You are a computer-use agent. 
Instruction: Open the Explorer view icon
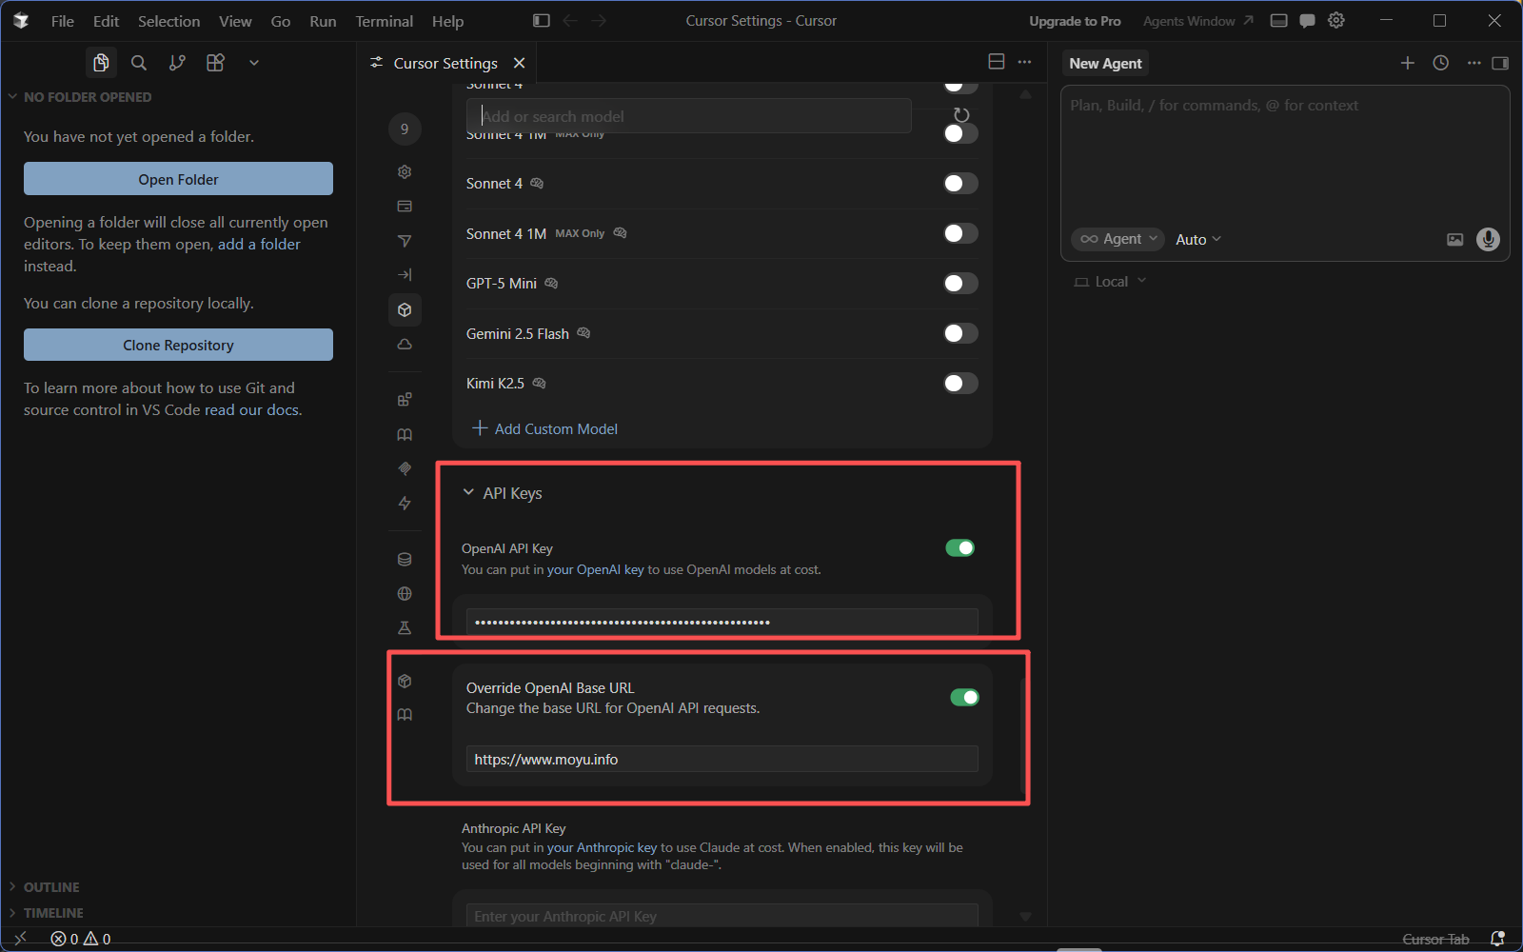(x=101, y=63)
